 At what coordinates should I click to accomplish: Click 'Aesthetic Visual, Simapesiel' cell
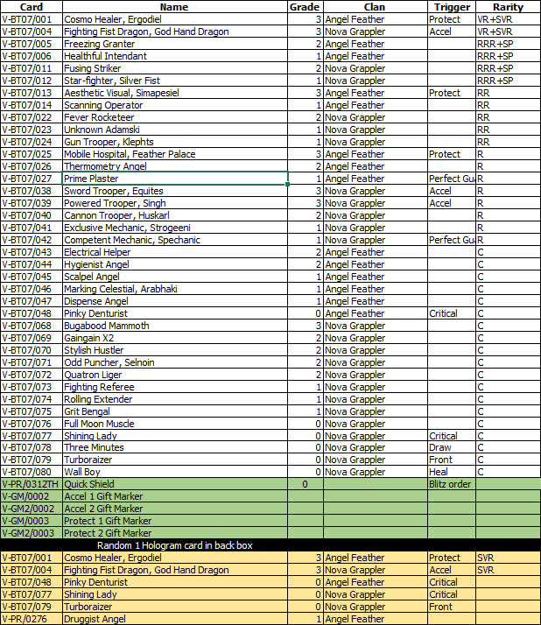[175, 93]
